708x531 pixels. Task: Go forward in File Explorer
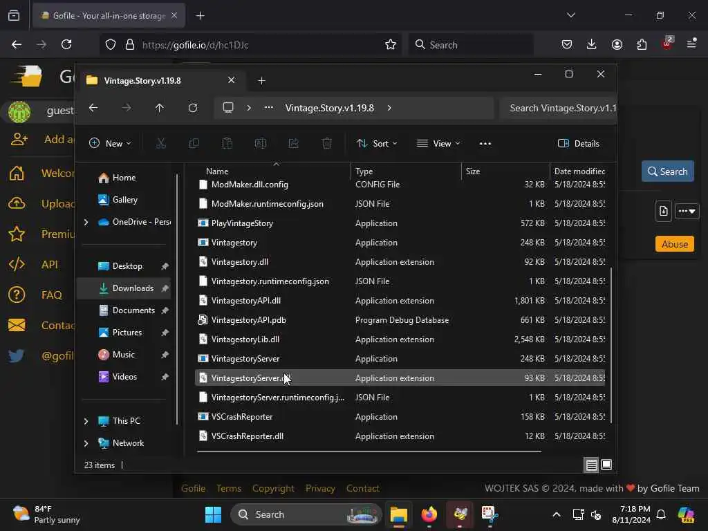(127, 108)
